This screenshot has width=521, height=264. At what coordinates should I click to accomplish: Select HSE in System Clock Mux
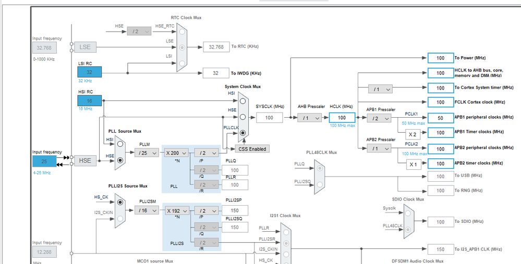[x=243, y=117]
